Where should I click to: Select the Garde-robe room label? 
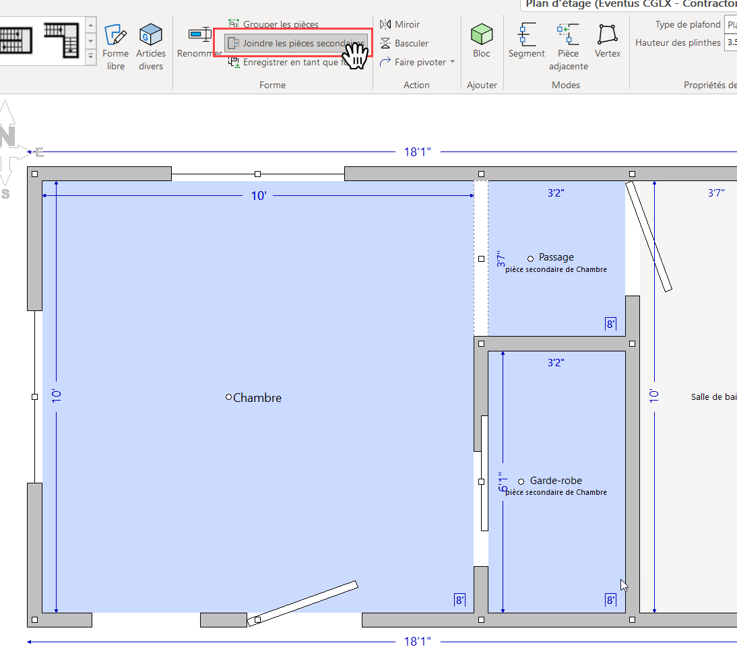pyautogui.click(x=556, y=481)
